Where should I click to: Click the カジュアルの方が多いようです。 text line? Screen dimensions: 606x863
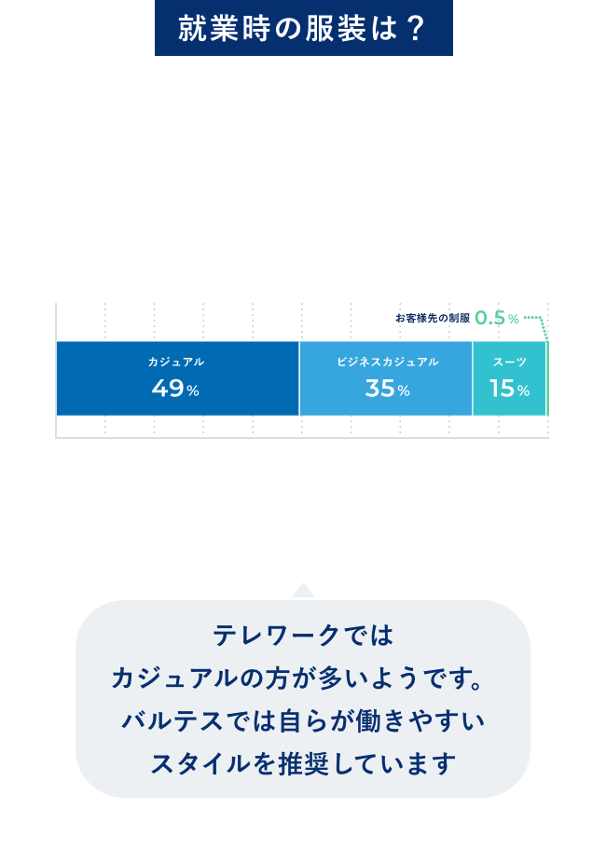click(303, 678)
